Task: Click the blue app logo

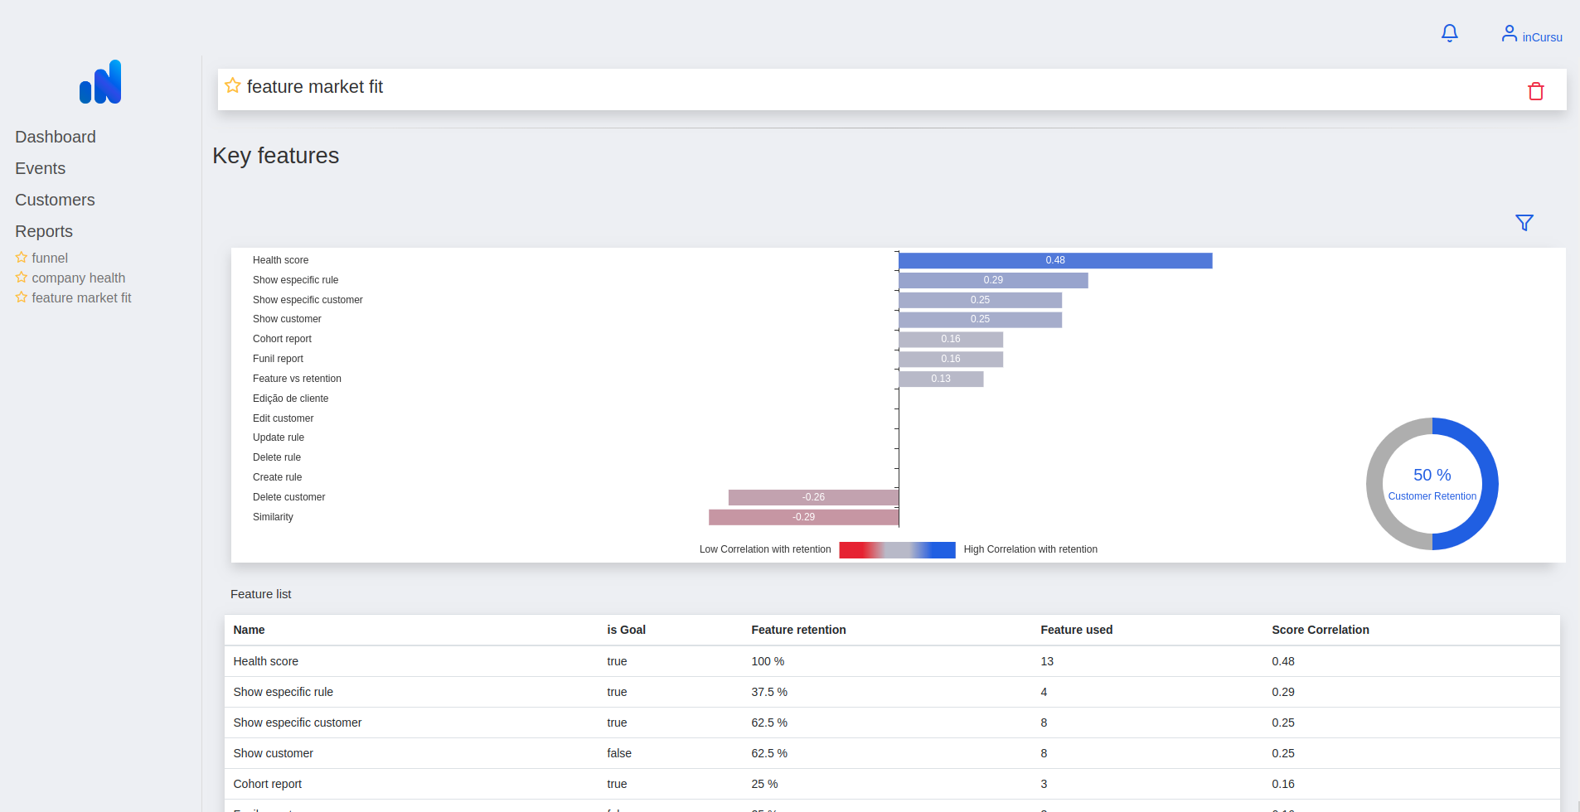Action: click(100, 82)
